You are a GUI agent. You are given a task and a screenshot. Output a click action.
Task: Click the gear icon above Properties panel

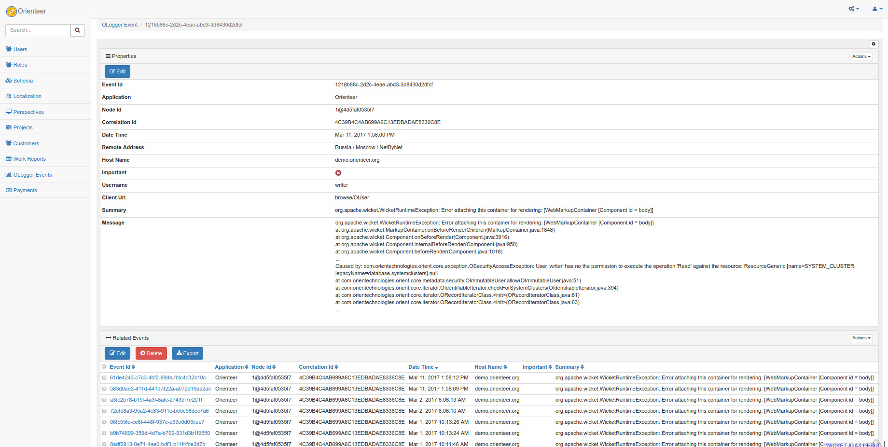point(874,44)
